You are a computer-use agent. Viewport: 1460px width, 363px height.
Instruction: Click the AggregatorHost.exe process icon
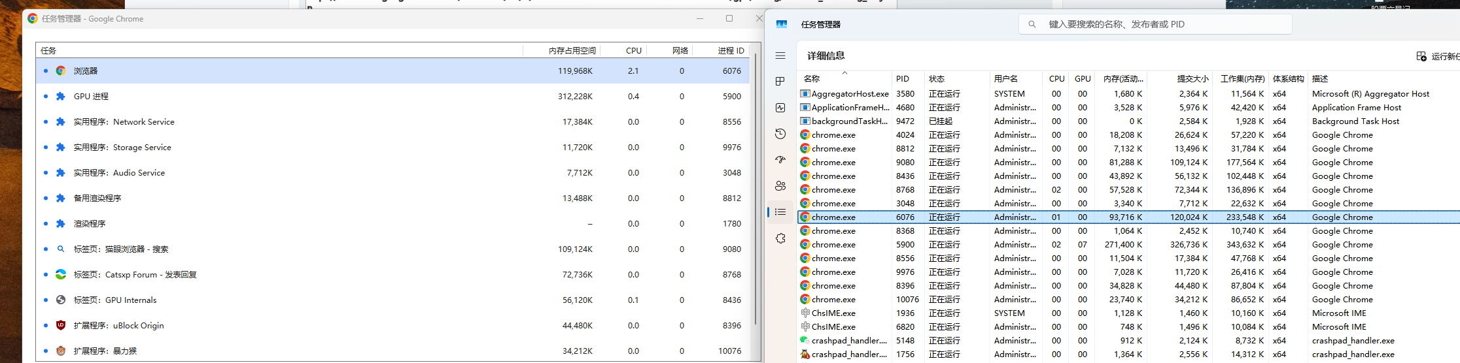click(805, 93)
